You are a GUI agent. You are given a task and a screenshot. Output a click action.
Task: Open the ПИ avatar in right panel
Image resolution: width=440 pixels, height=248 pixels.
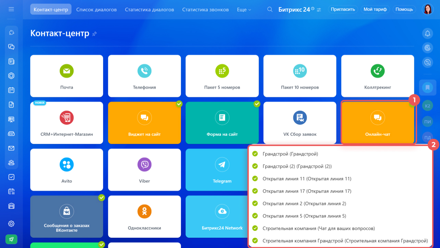pos(428,122)
